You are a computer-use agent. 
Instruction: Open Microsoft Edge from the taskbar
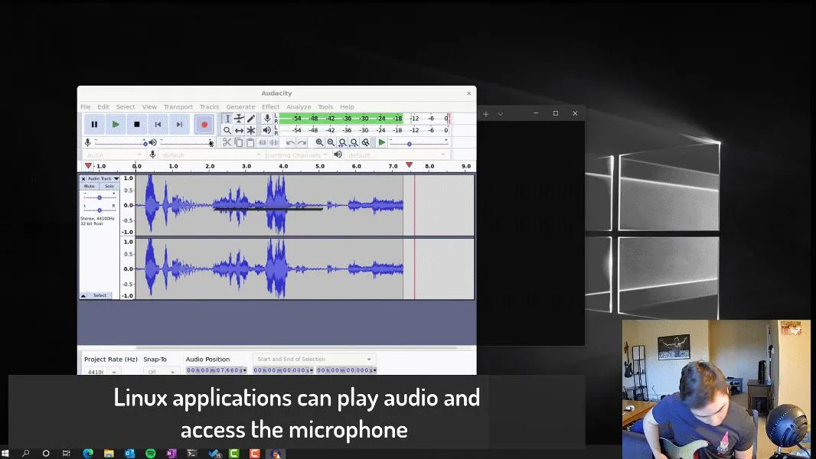[x=88, y=454]
